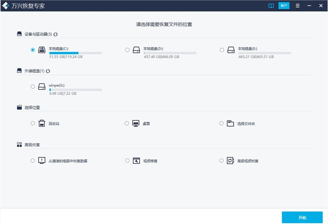Open the user guide book icon
Viewport: 328px width, 224px height.
271,6
